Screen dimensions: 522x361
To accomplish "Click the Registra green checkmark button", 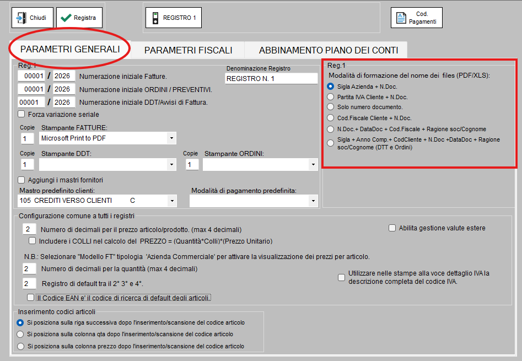I will pyautogui.click(x=79, y=18).
